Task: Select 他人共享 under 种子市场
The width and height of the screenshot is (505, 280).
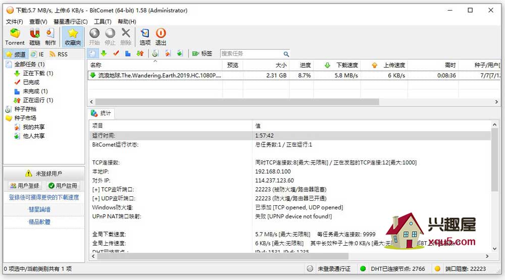Action: (x=34, y=136)
